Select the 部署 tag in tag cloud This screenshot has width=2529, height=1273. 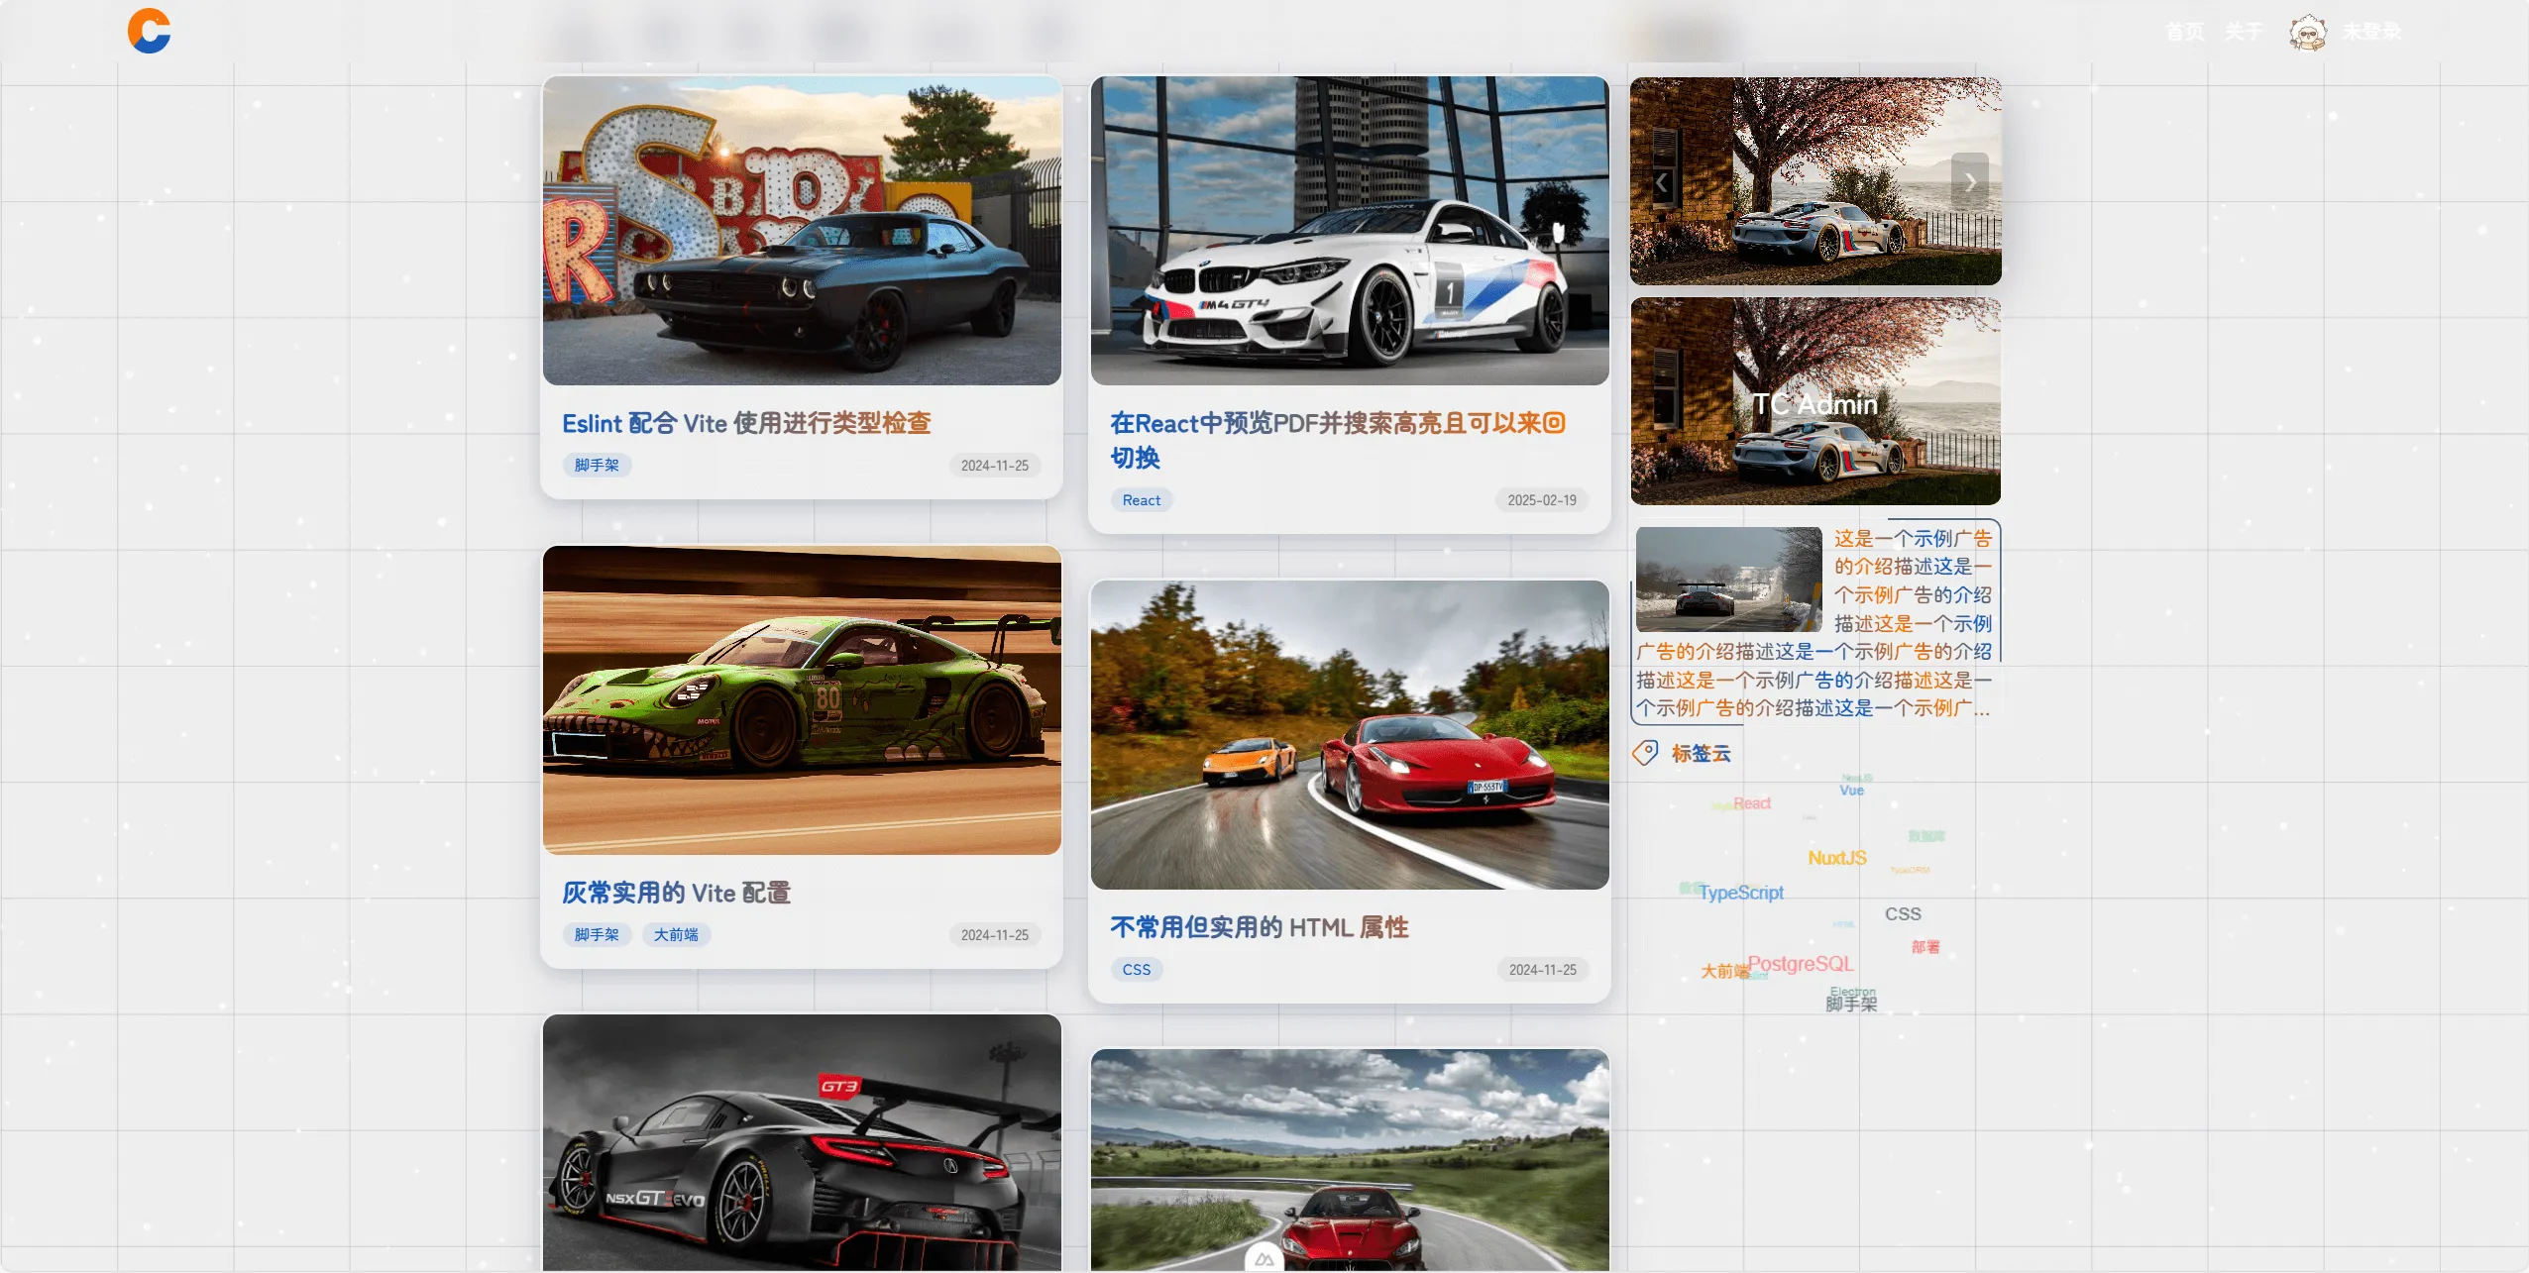[x=1925, y=947]
